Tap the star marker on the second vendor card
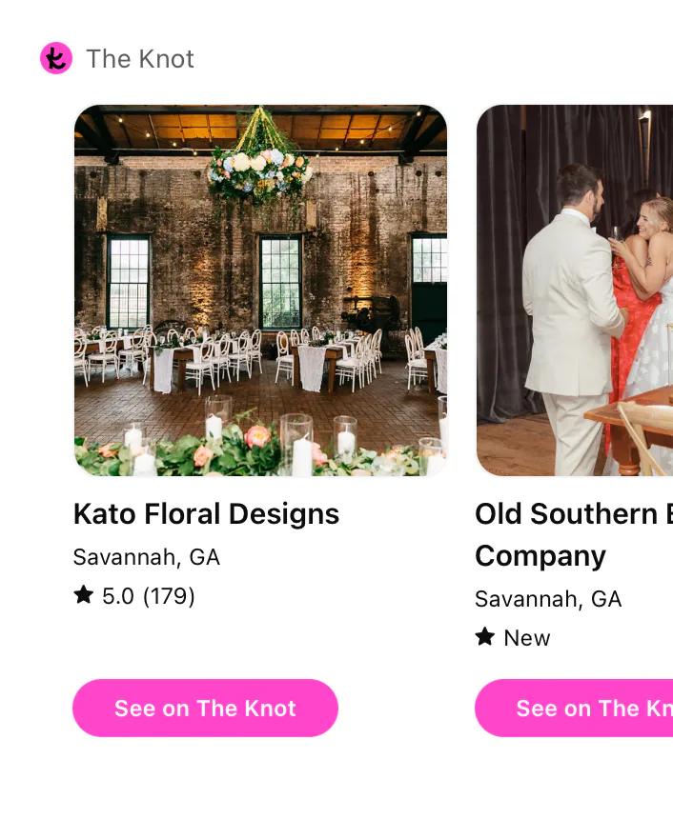 click(483, 637)
